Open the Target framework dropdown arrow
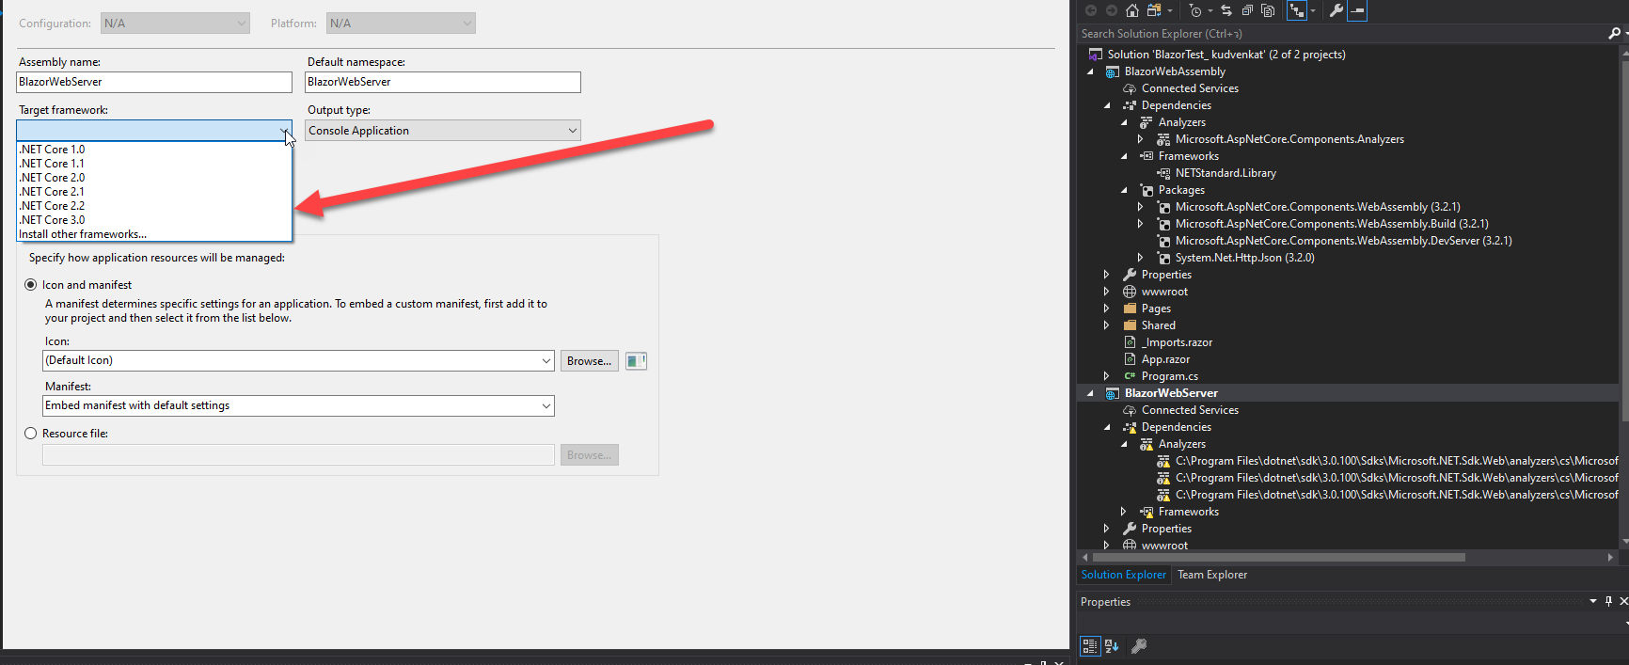 point(283,131)
